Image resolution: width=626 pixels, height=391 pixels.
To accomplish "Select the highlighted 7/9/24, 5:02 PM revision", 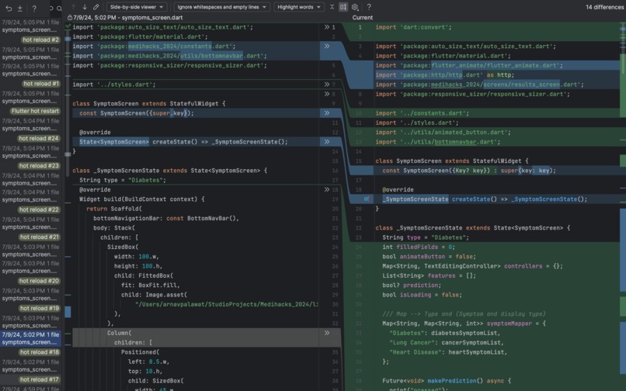I will coord(30,338).
